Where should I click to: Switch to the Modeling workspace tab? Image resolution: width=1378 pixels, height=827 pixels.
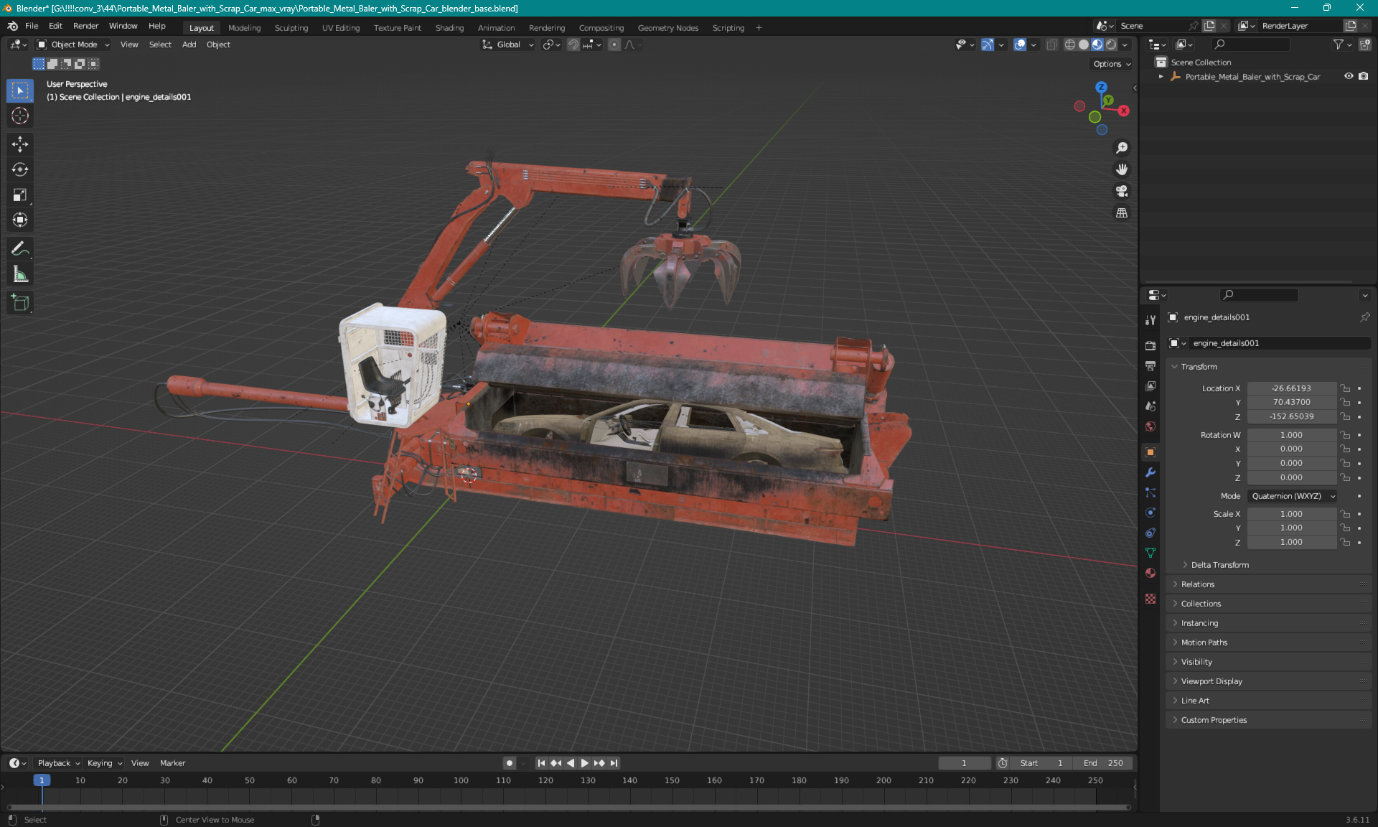(x=244, y=28)
